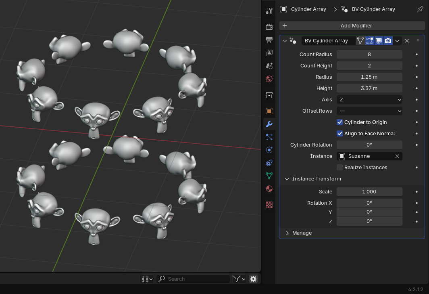Open the Texture properties tab

pyautogui.click(x=269, y=205)
